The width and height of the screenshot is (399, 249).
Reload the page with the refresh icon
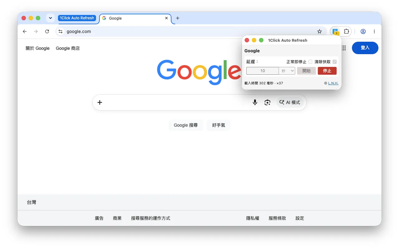[x=47, y=31]
